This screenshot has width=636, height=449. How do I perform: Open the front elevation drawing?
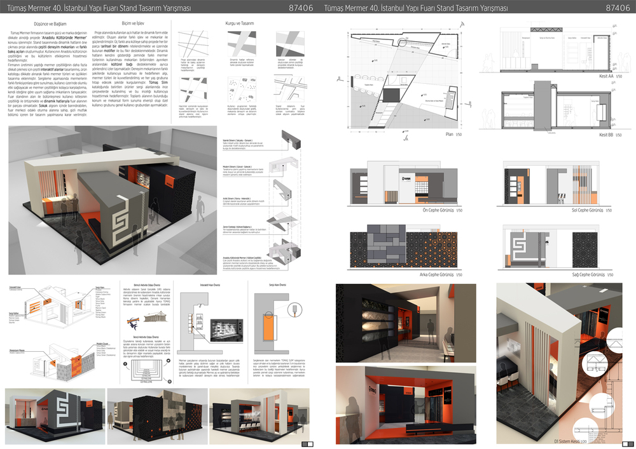[404, 184]
